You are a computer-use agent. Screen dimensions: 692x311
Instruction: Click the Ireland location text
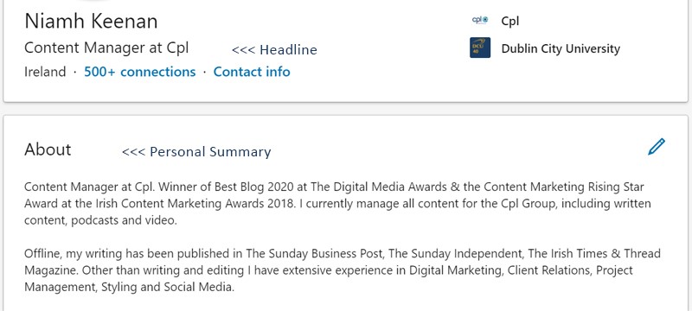(45, 72)
